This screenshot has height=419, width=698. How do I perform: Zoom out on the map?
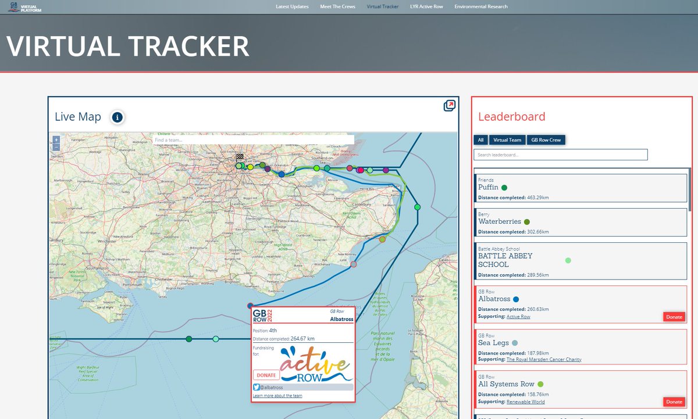[x=56, y=147]
